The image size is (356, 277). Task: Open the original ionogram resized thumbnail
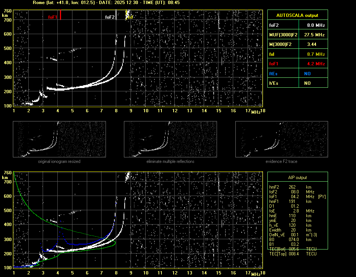coord(59,139)
